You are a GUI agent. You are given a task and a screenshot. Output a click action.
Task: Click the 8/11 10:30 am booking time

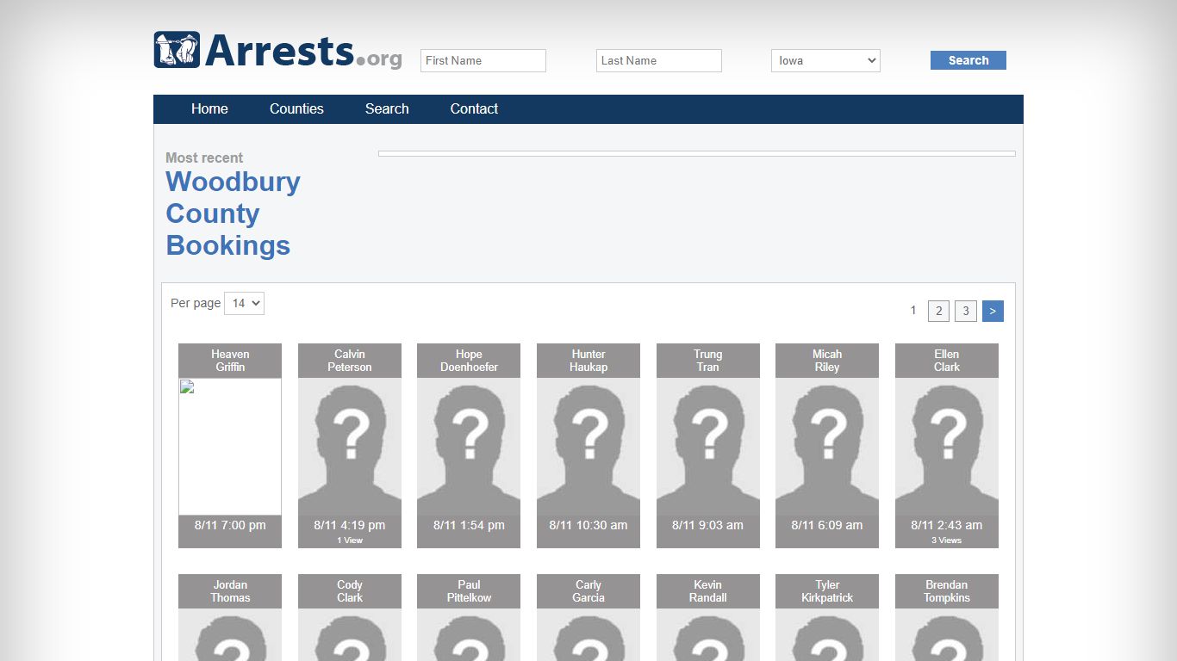(x=588, y=525)
